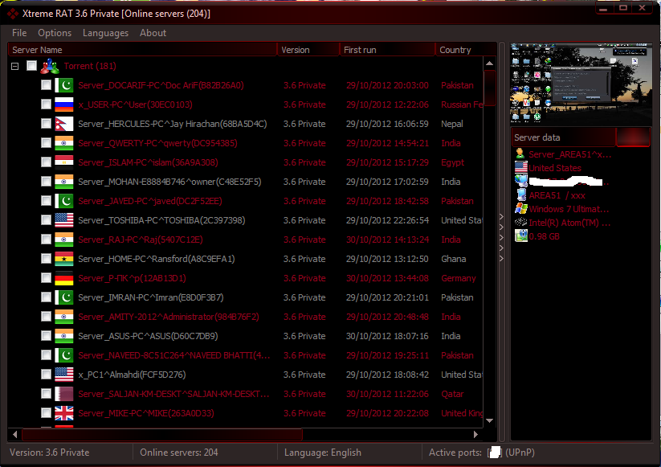Viewport: 661px width, 467px height.
Task: Click the India flag beside Server_AMITY-2012
Action: coord(64,317)
